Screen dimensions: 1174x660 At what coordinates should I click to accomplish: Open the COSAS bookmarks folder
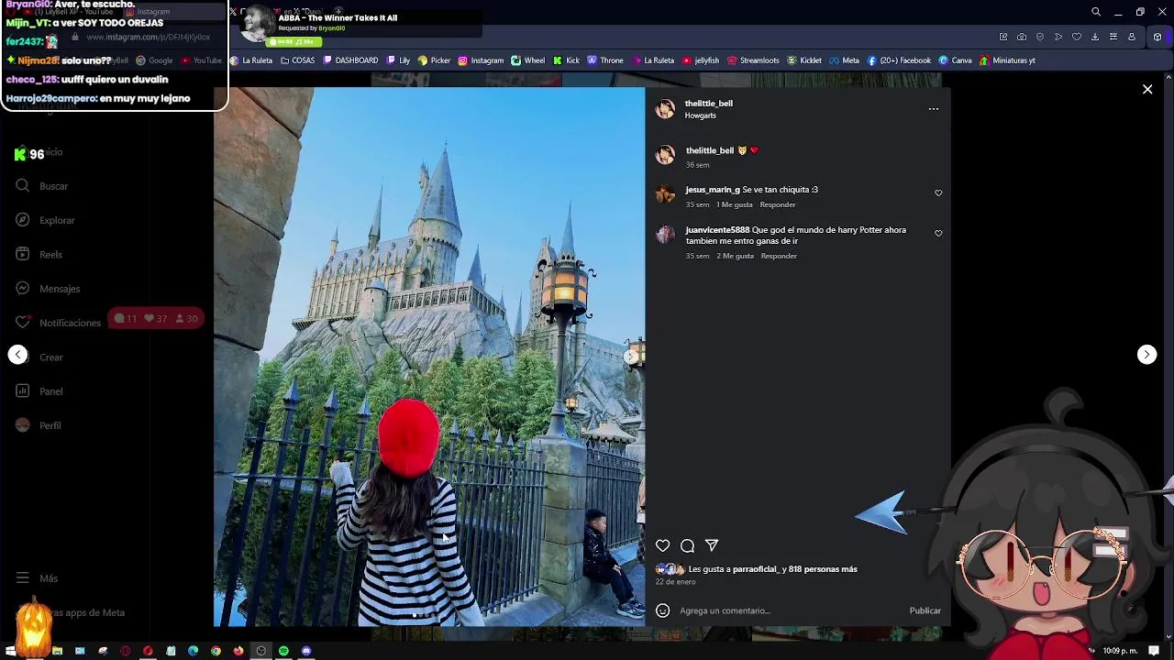tap(297, 60)
